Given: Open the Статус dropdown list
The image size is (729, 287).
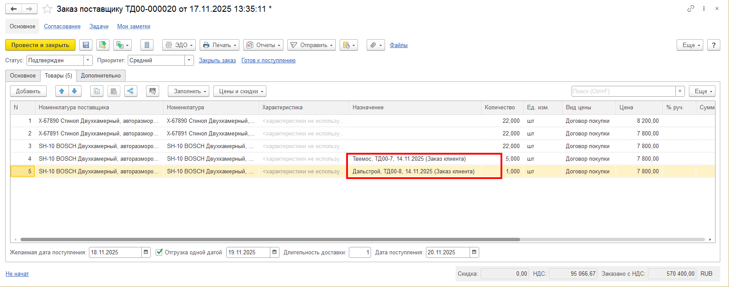Looking at the screenshot, I should [88, 60].
